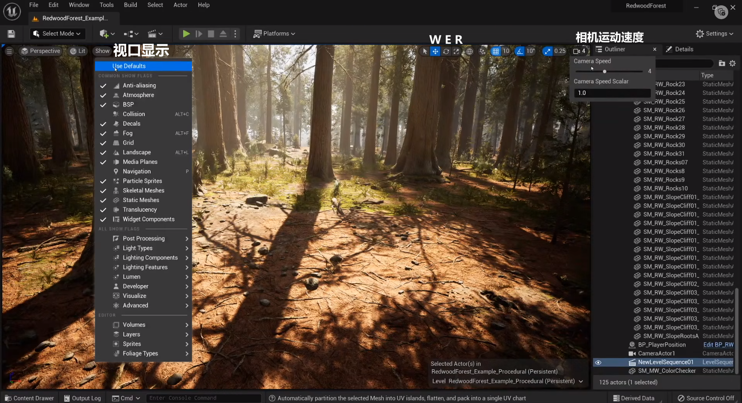Select CameraActor1 in the Outliner
Screen dimensions: 742x403
[656, 354]
